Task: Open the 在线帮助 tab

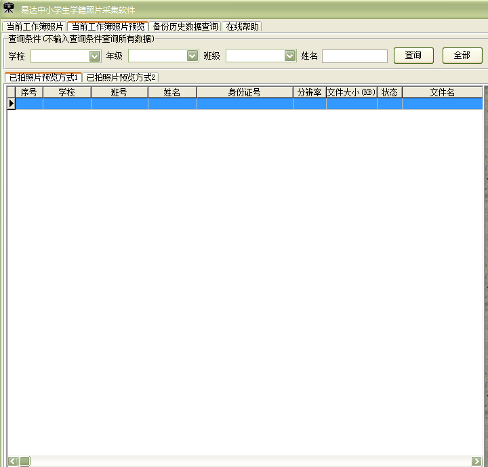Action: tap(242, 26)
